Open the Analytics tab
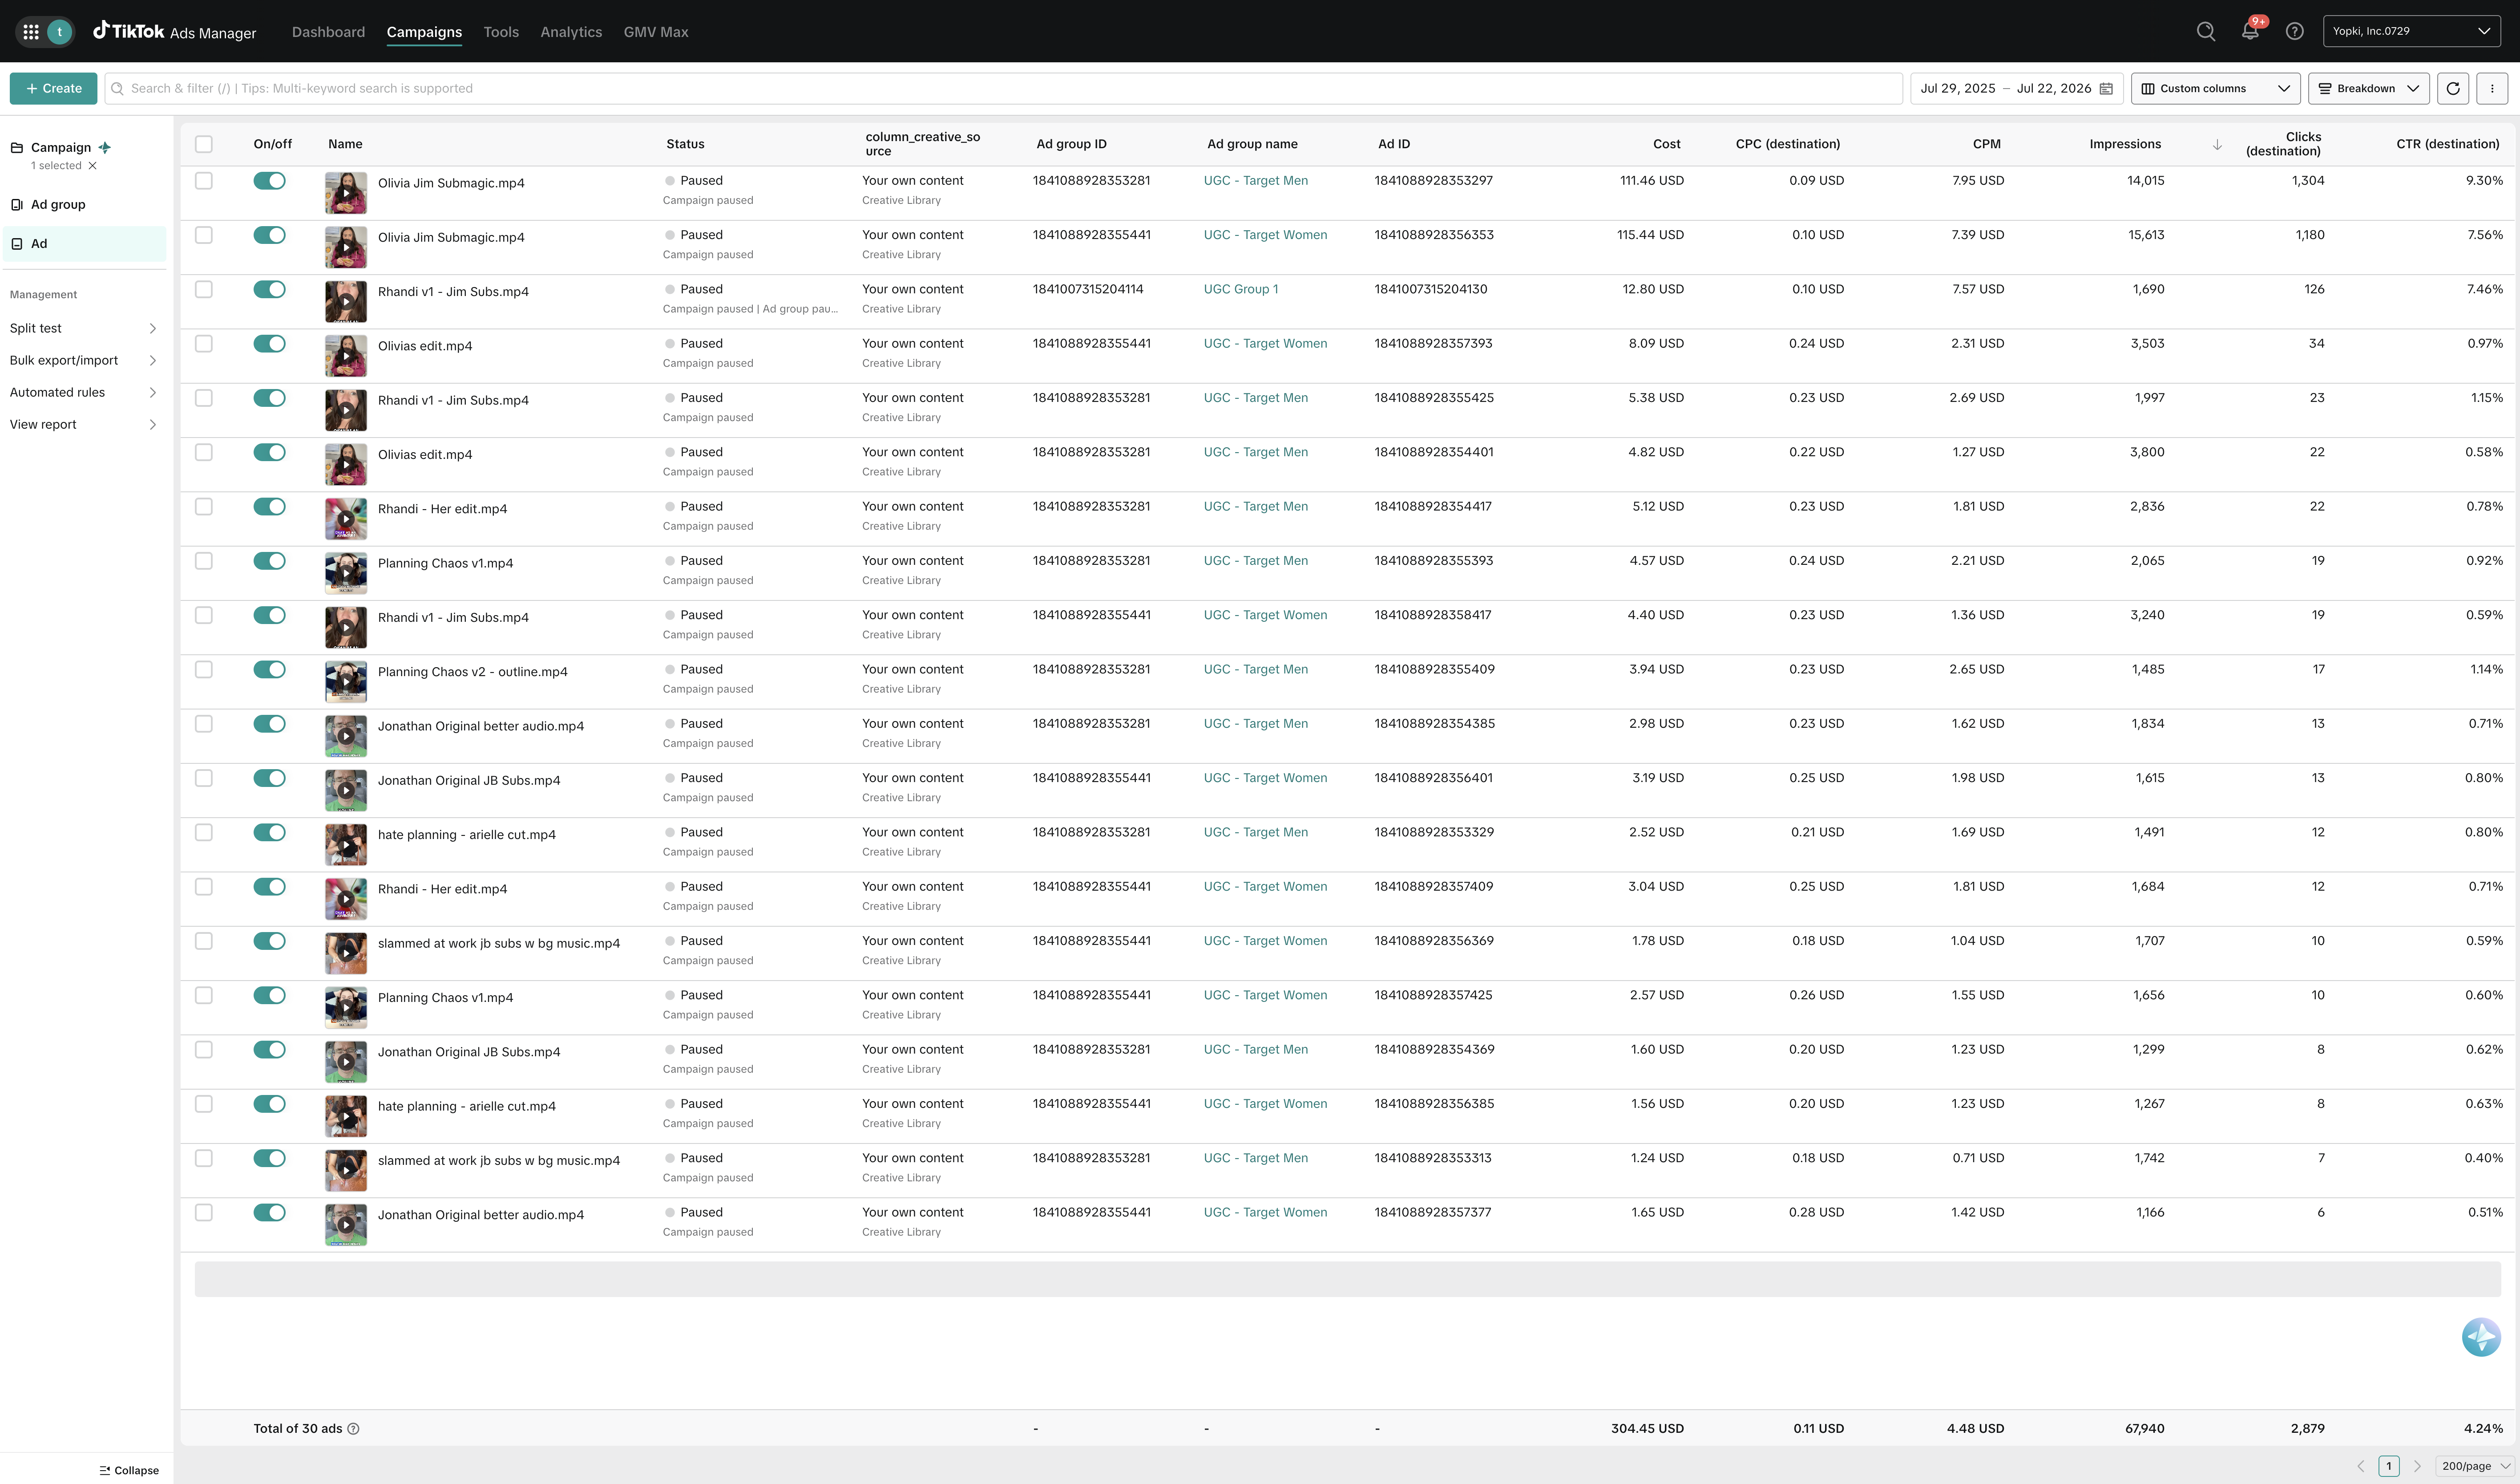Screen dimensions: 2520x1484 [571, 32]
